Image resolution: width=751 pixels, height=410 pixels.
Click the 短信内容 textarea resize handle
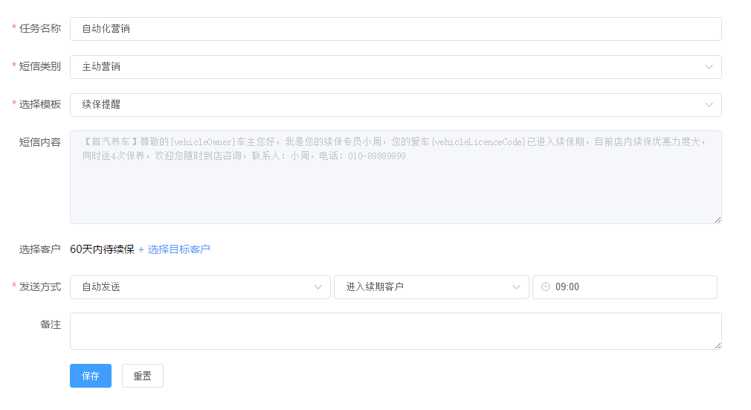[x=718, y=220]
